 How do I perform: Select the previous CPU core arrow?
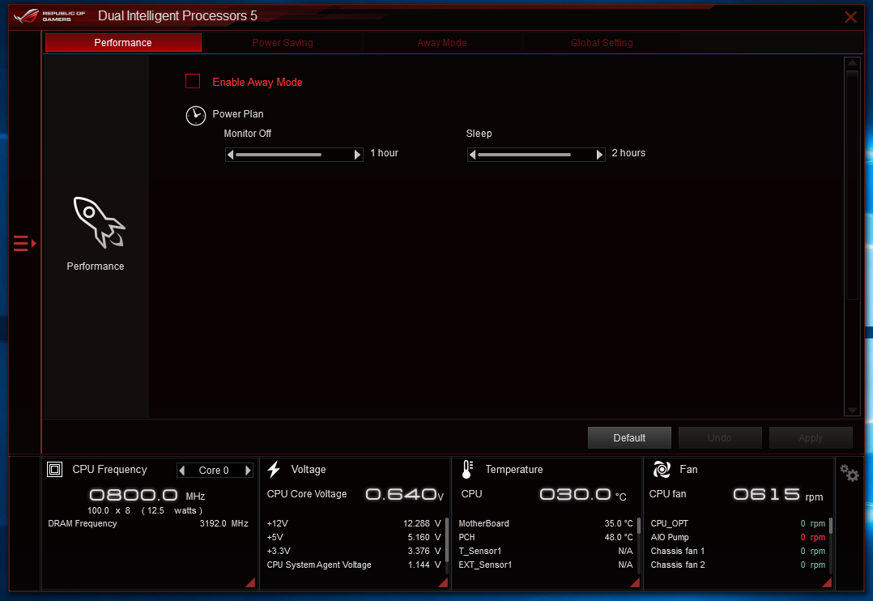pyautogui.click(x=182, y=471)
